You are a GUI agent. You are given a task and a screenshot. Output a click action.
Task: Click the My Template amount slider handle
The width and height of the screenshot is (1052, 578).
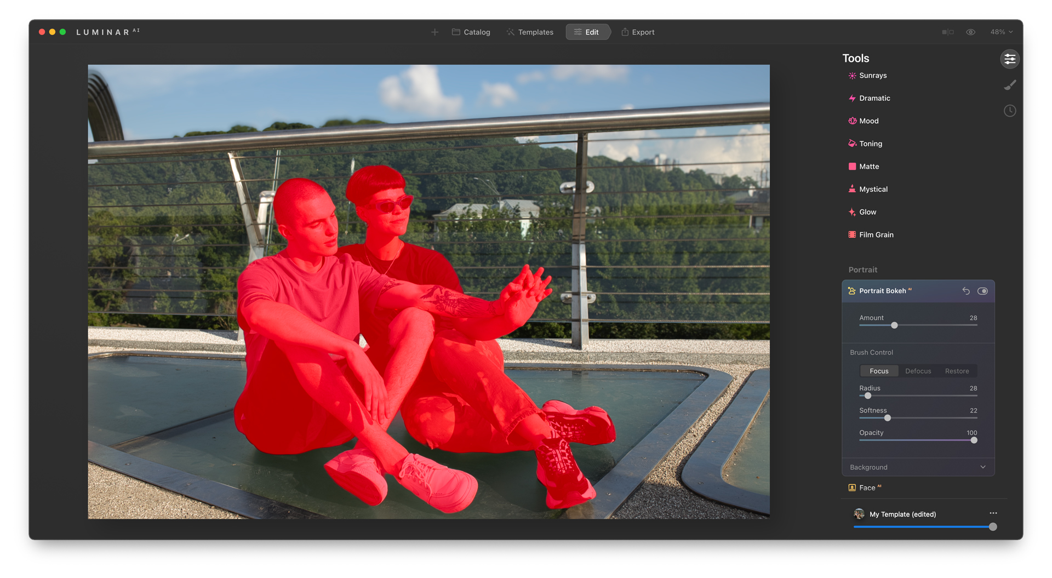[x=993, y=527]
